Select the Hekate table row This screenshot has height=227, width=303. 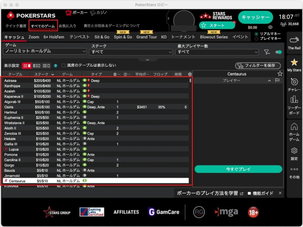pyautogui.click(x=96, y=139)
